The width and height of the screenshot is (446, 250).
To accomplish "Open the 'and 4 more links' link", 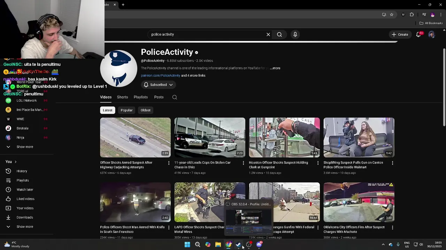I will click(193, 76).
